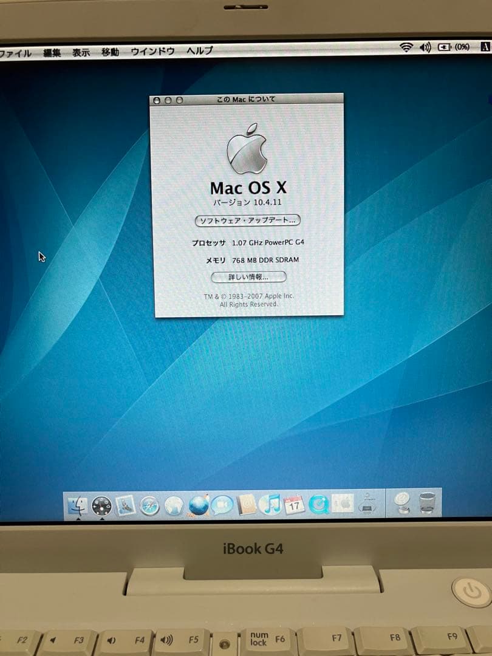Open the ウインドウ menu
Viewport: 492px width, 656px height.
152,51
